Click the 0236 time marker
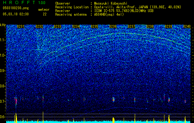194x123 pixels. pos(113,26)
